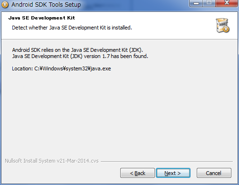Close the setup window with the red X
Image resolution: width=239 pixels, height=185 pixels.
pos(227,3)
